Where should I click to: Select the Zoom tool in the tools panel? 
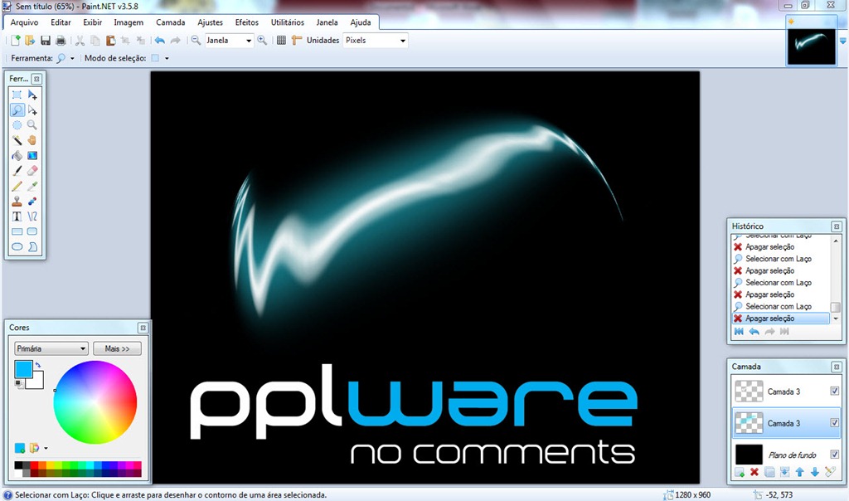[x=32, y=125]
